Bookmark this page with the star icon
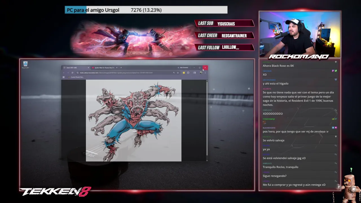 (178, 73)
